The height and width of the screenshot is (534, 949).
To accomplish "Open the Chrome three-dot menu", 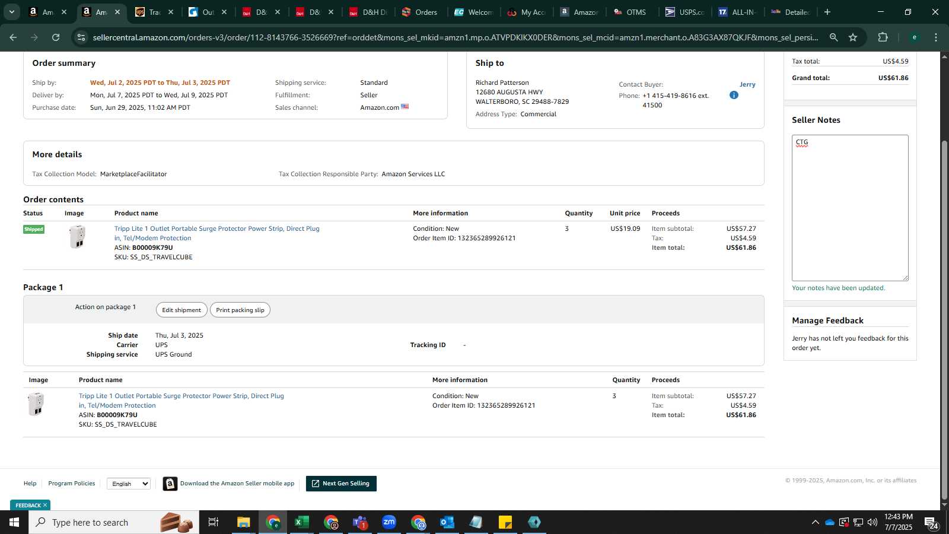I will click(x=936, y=37).
